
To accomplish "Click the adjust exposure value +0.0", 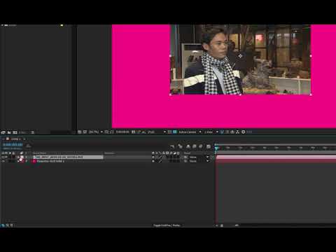I will [249, 132].
